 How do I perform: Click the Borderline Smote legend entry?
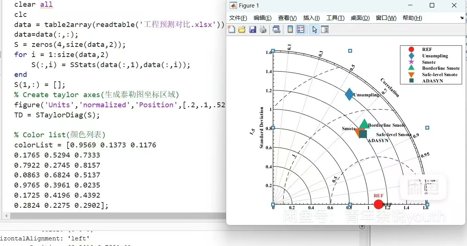(441, 68)
